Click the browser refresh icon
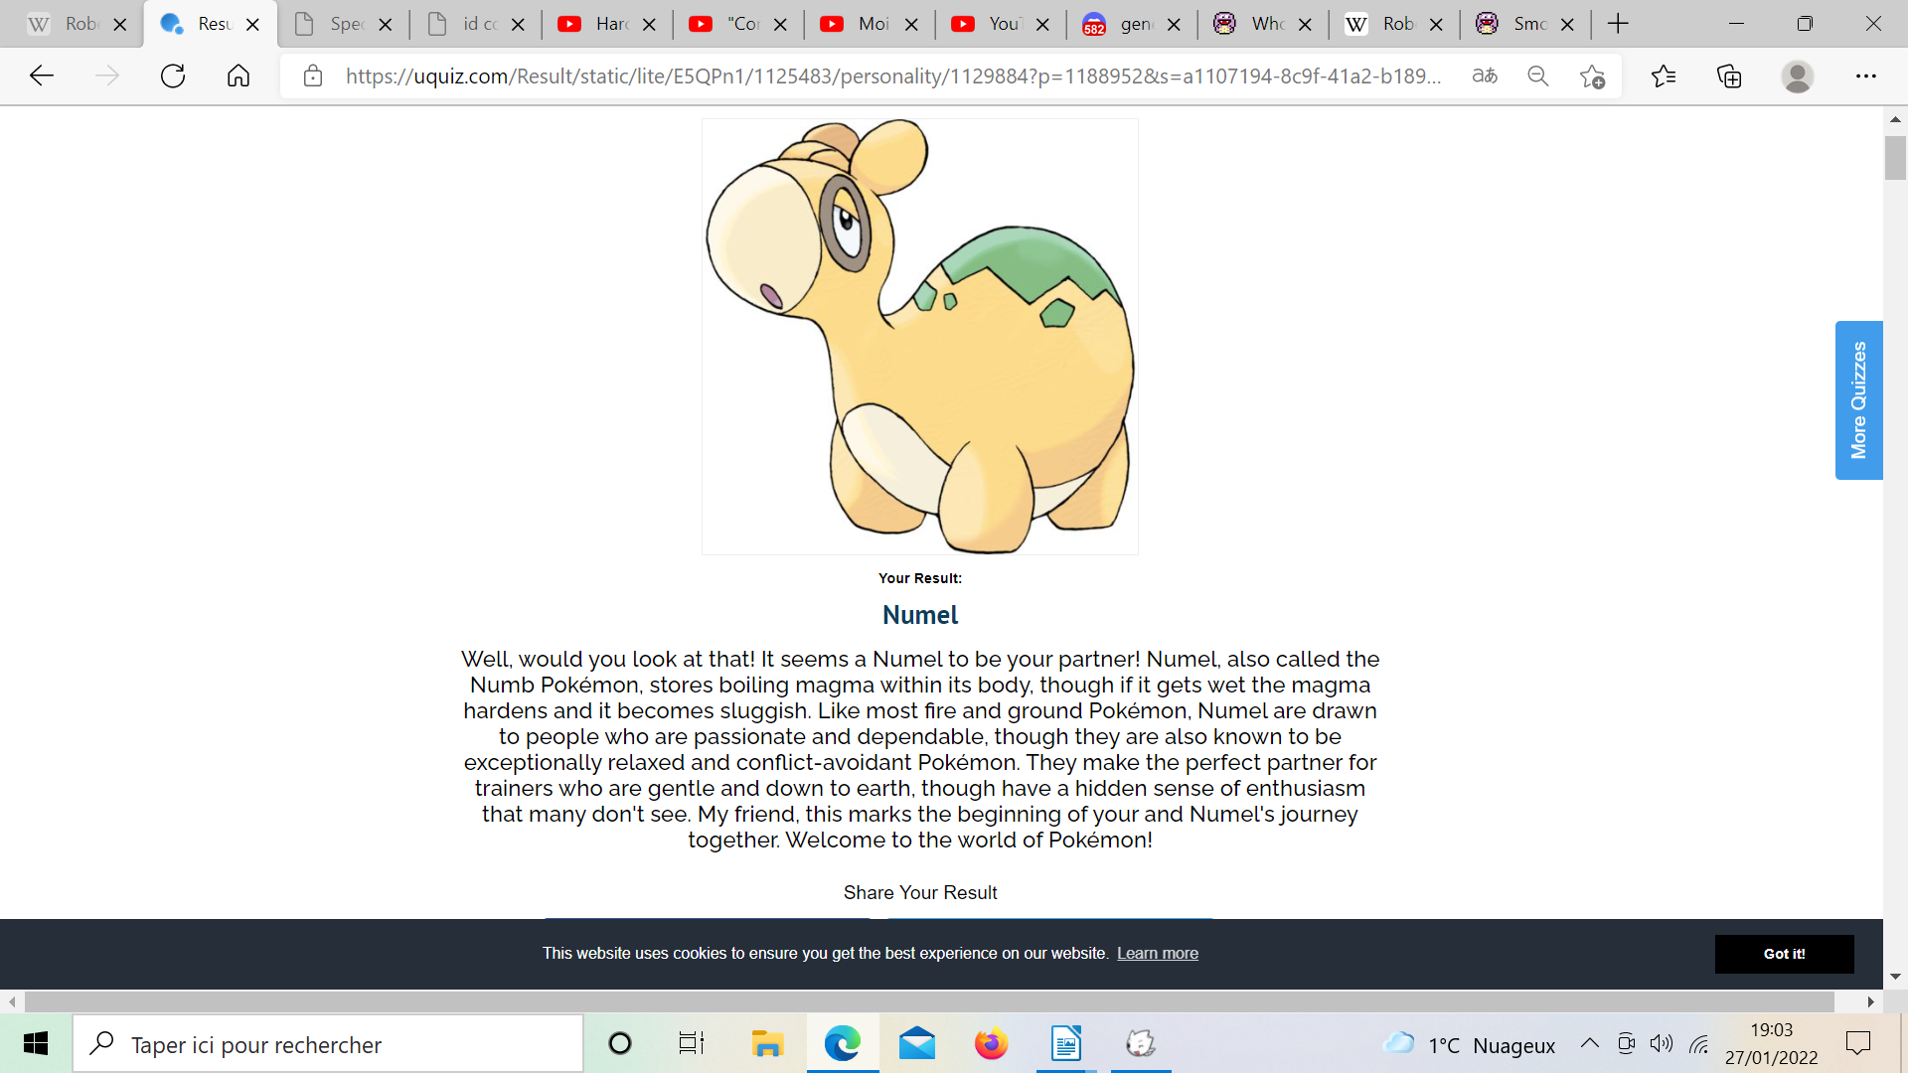 pos(173,76)
